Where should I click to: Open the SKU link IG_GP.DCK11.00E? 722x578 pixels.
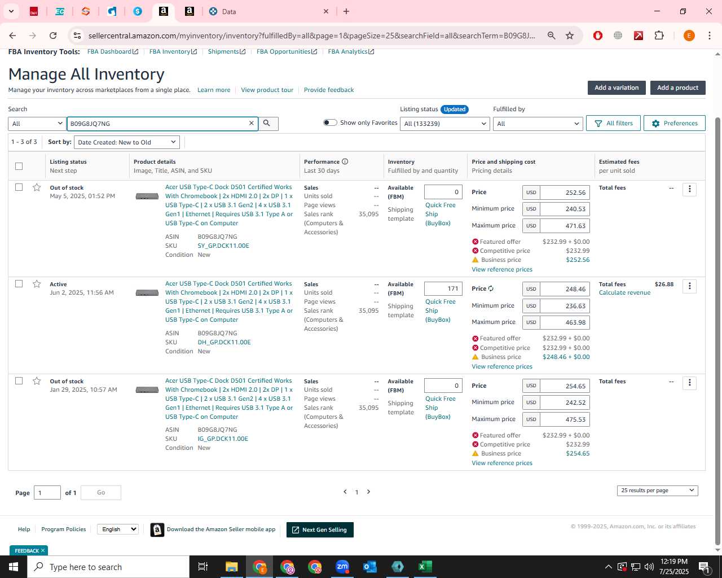(x=223, y=439)
